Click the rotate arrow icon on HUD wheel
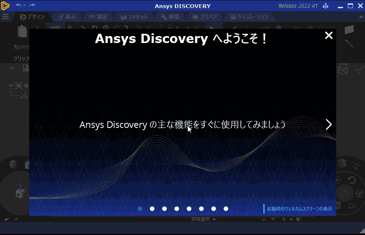This screenshot has width=365, height=235. 352,180
